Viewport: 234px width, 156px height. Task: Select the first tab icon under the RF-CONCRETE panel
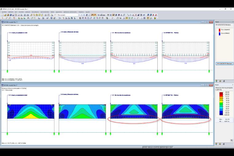(216, 81)
